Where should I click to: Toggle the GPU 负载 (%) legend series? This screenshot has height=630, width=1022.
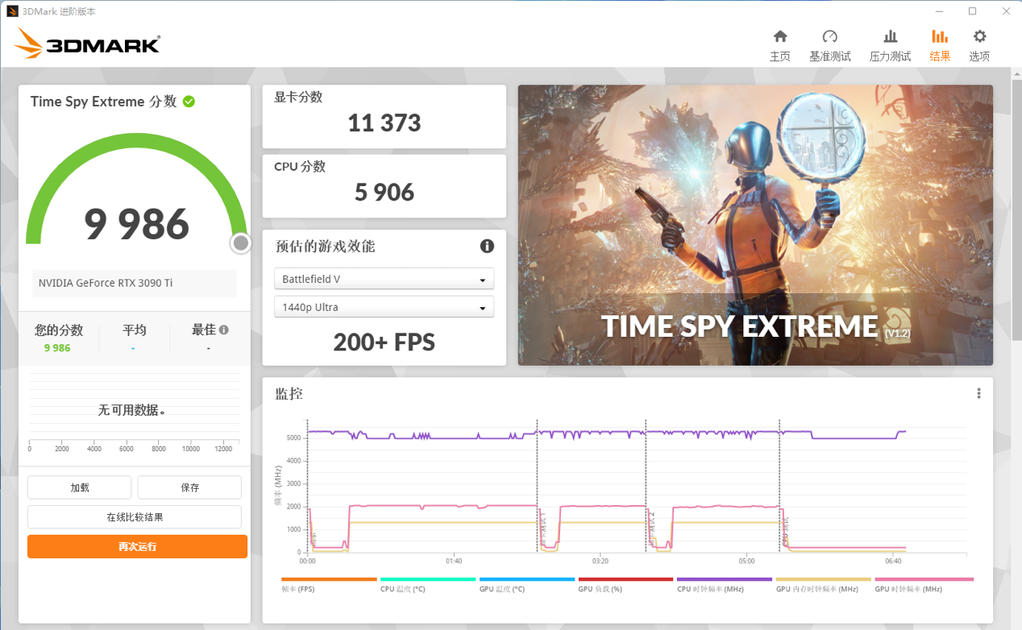pyautogui.click(x=625, y=584)
